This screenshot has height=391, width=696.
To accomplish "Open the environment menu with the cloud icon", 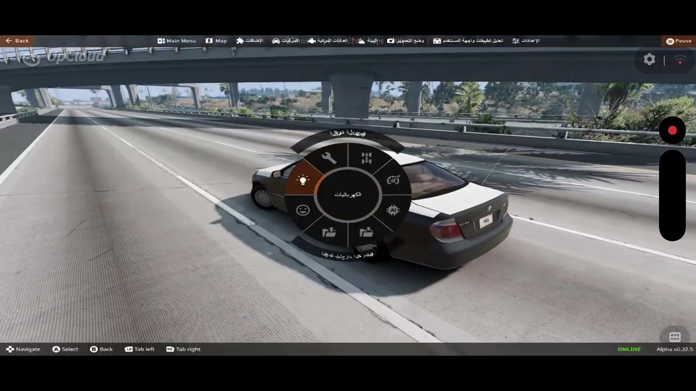I will pos(368,41).
